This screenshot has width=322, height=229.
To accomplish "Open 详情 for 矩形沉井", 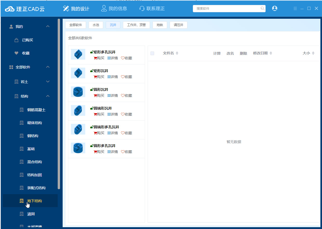I will pos(113,77).
